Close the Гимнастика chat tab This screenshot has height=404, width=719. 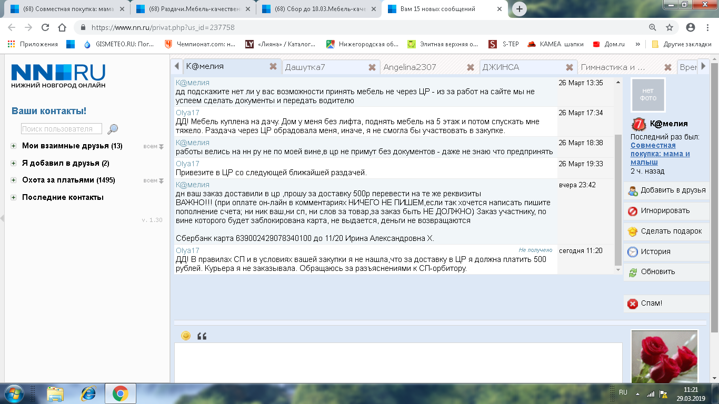(x=668, y=67)
